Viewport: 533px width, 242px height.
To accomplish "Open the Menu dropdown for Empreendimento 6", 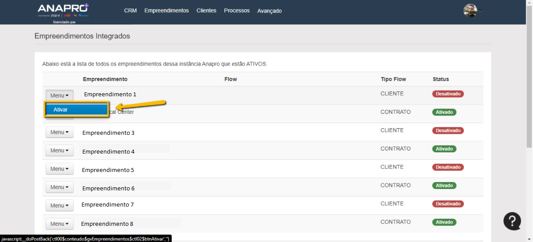I will [60, 187].
